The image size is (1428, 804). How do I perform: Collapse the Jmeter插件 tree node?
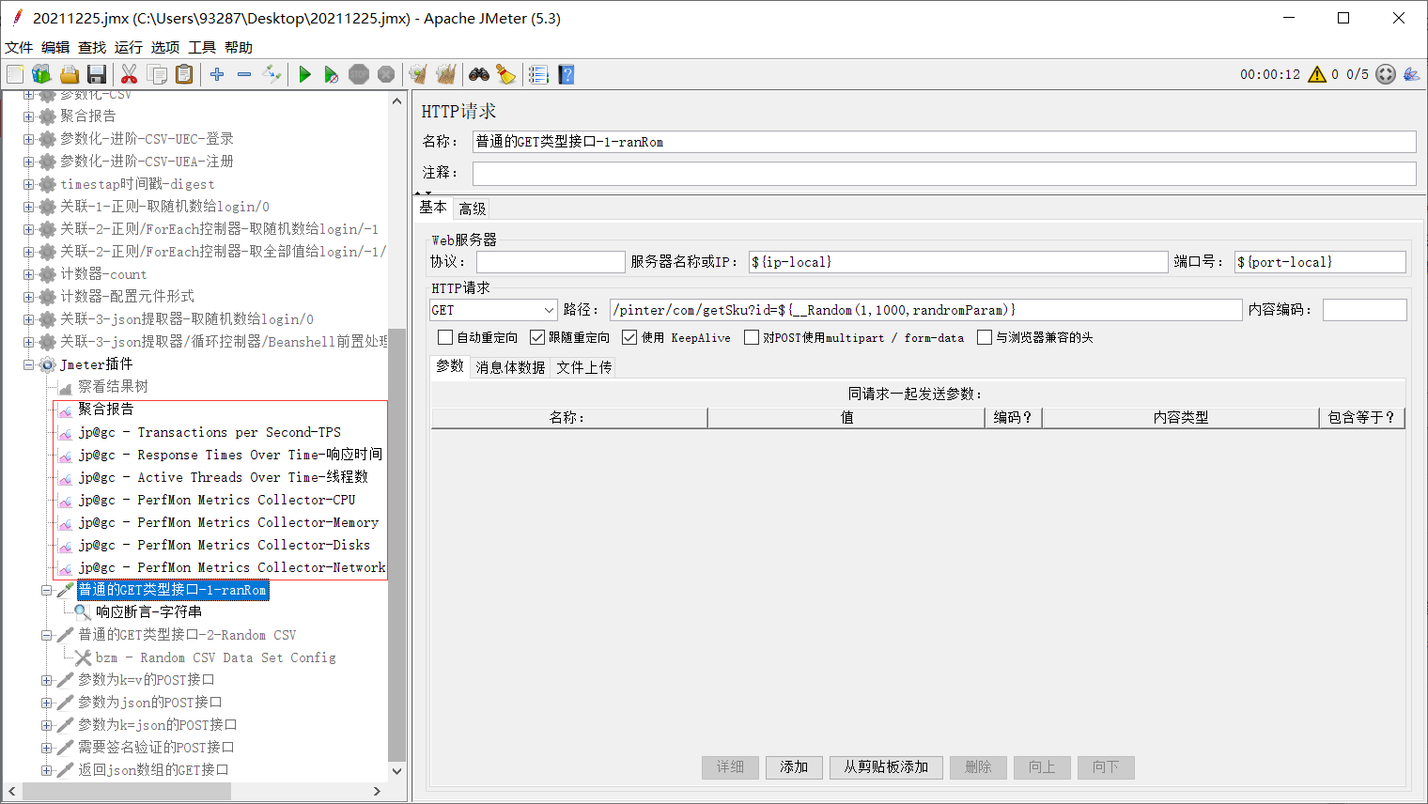28,364
